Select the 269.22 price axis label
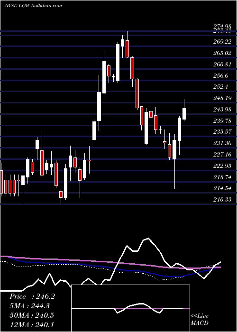237x332 pixels. (x=222, y=42)
